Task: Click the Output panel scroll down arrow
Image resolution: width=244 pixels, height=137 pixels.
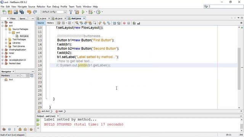Action: pos(241,130)
